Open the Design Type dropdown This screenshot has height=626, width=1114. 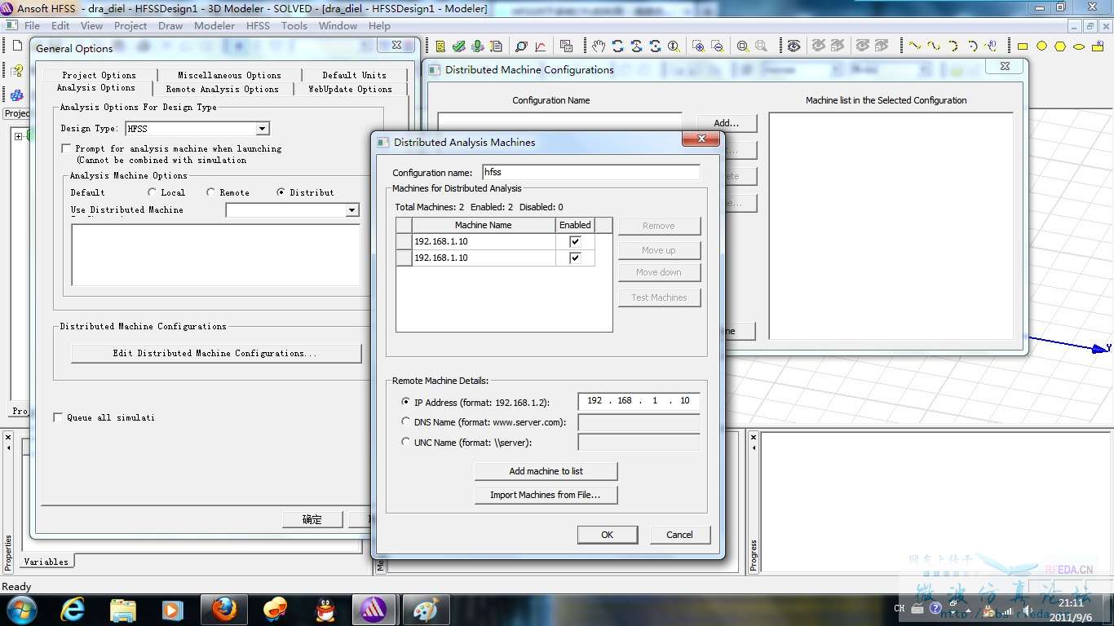coord(262,129)
